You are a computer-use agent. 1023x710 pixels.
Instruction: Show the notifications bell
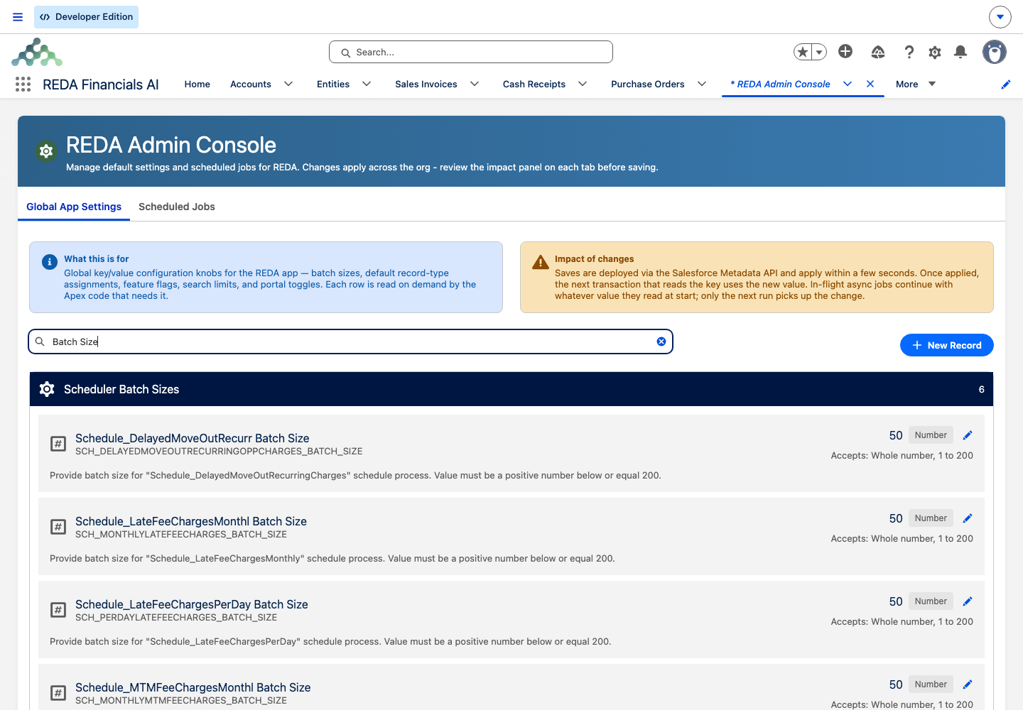[x=960, y=52]
